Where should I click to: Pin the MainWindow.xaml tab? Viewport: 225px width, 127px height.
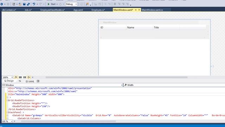pyautogui.click(x=136, y=10)
